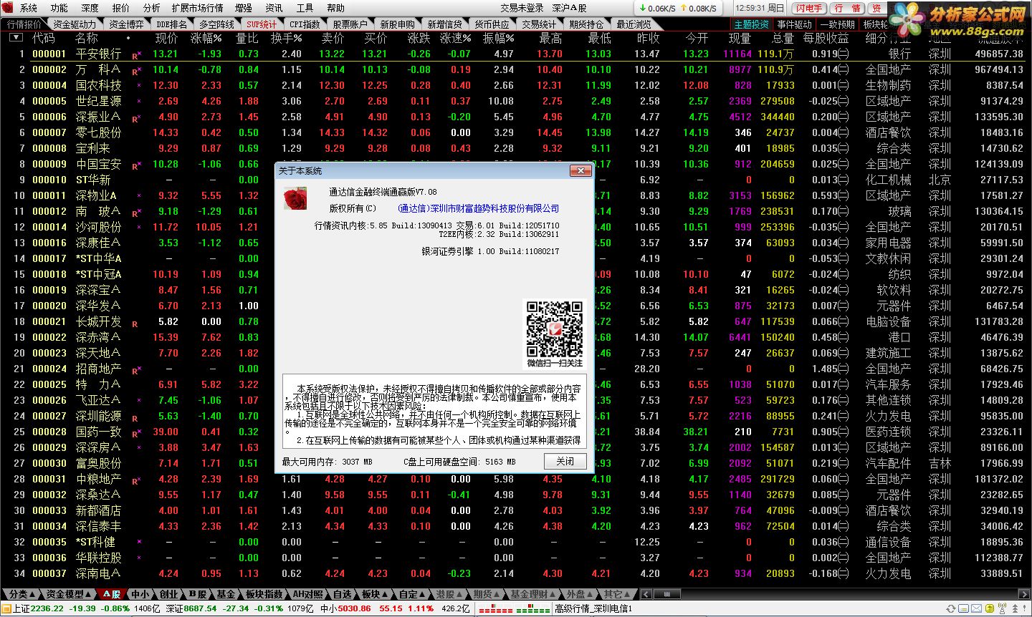Click the left arrow of bottom horizontal scrollbar

tap(646, 593)
